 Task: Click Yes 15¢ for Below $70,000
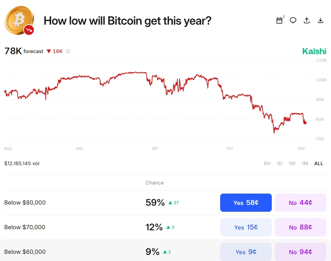pos(246,227)
